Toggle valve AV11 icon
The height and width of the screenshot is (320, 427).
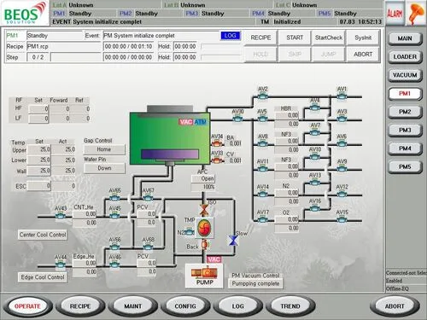262,169
